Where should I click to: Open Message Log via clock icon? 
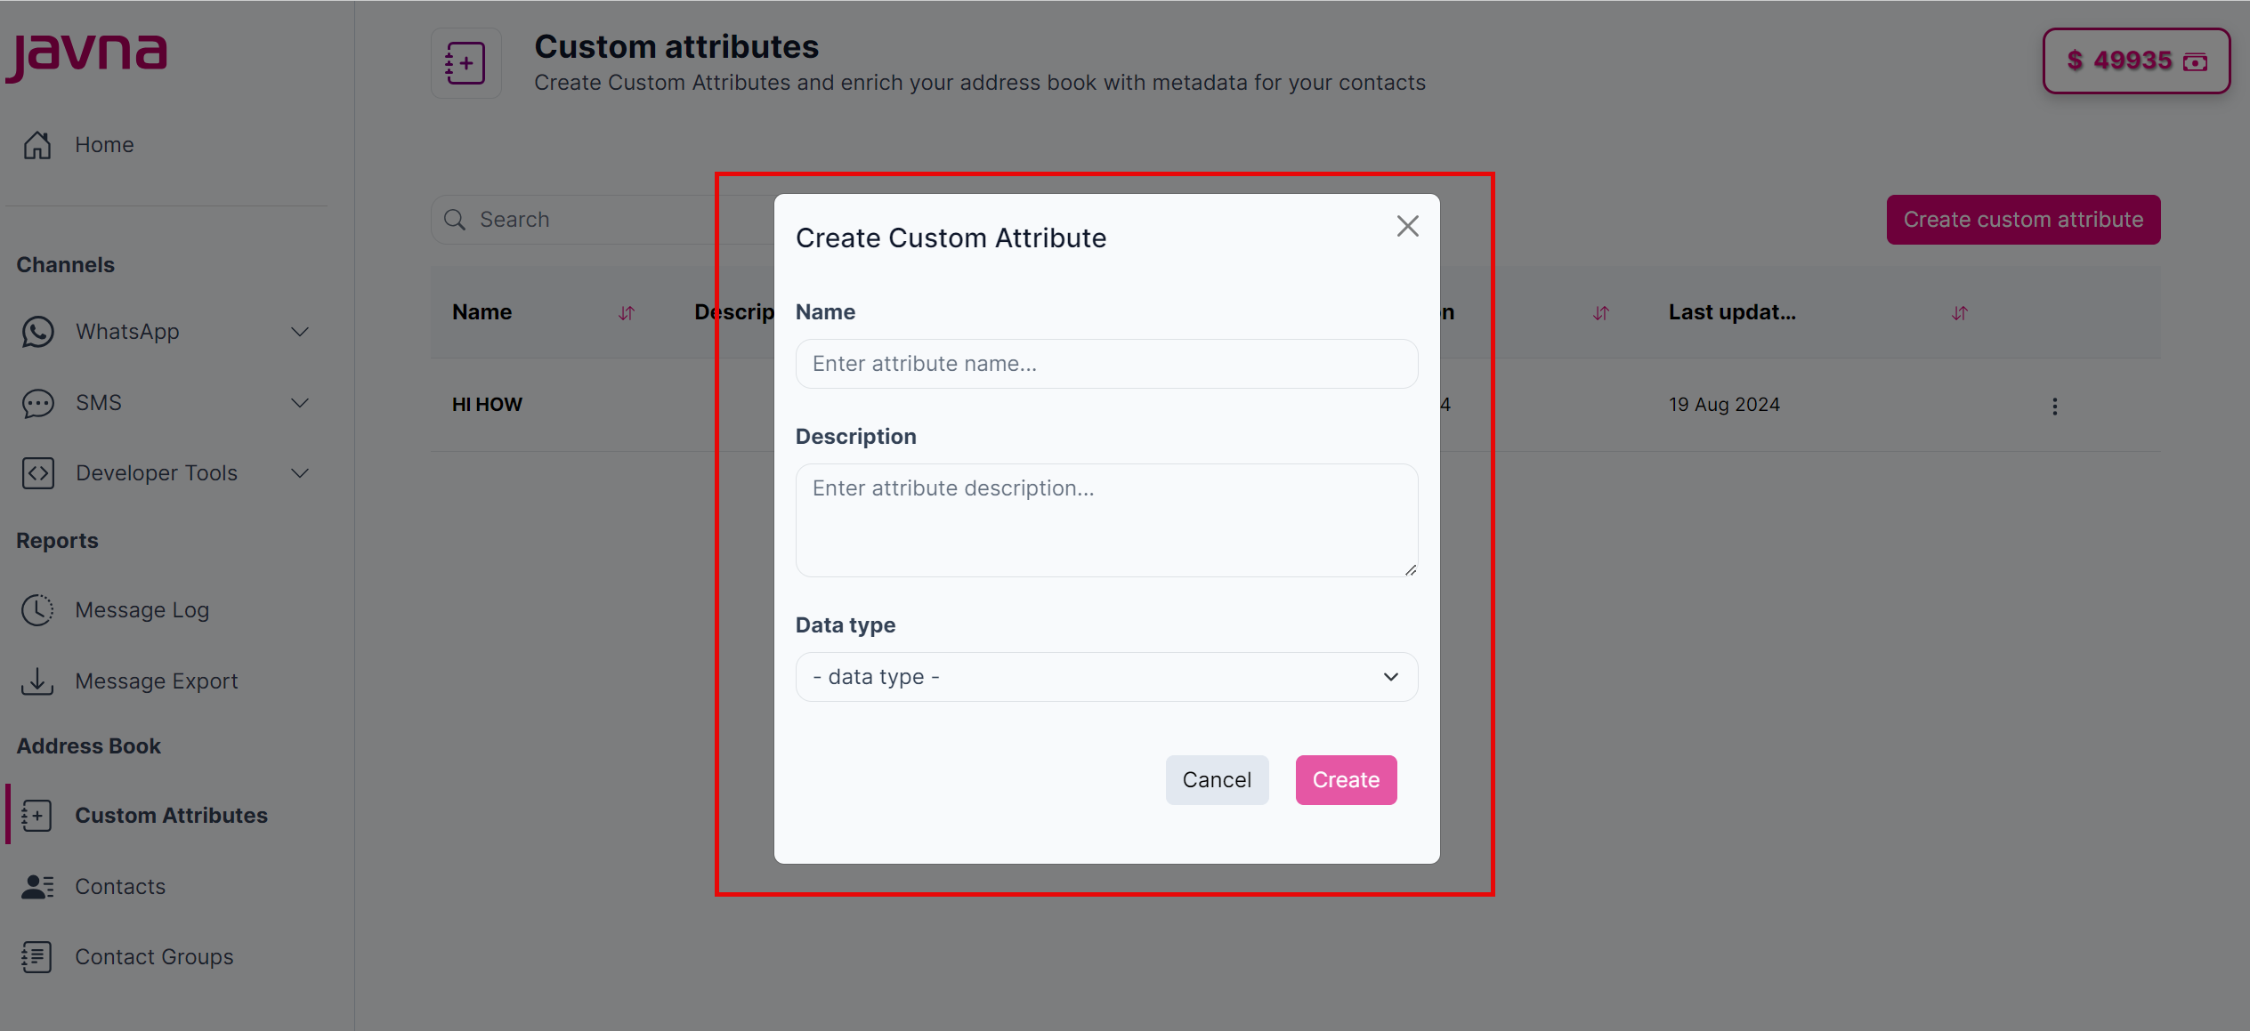coord(37,609)
